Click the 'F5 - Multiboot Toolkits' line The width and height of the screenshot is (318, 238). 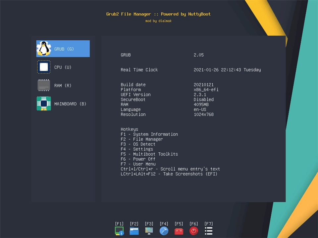pyautogui.click(x=149, y=154)
